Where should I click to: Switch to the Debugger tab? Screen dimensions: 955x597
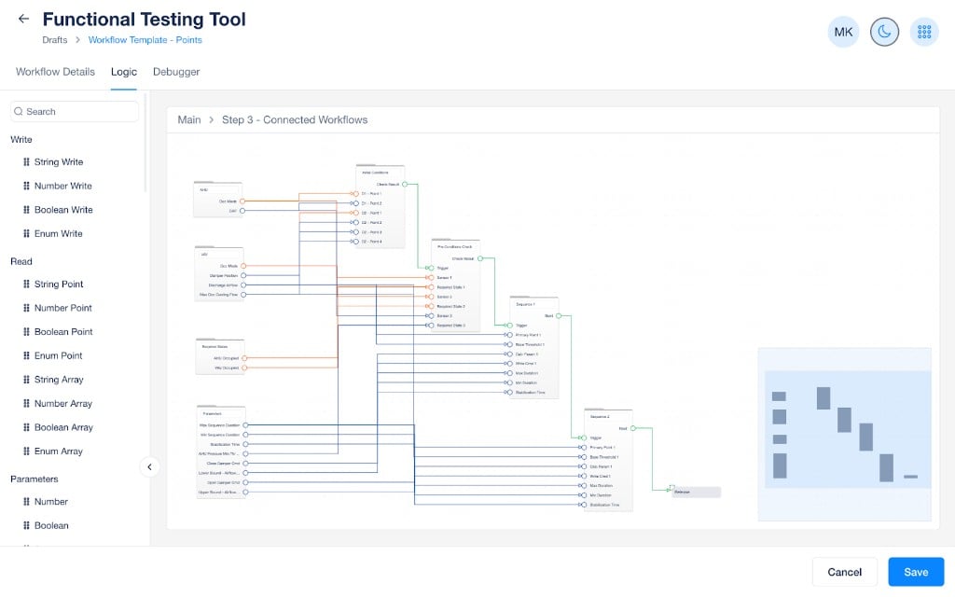(176, 71)
